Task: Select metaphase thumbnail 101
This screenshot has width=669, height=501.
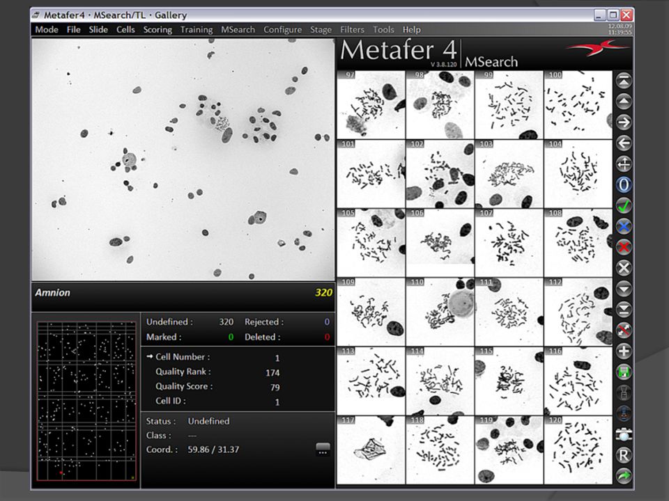Action: (371, 174)
